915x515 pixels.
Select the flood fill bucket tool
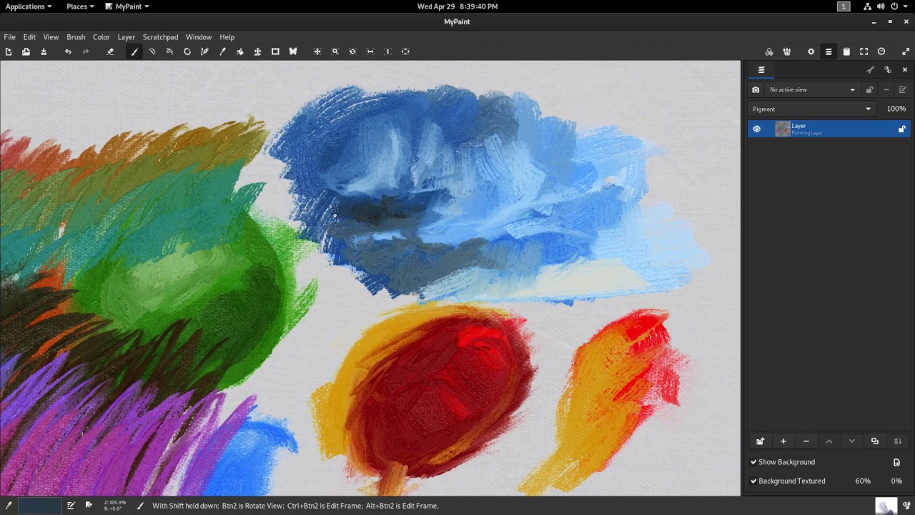coord(240,51)
